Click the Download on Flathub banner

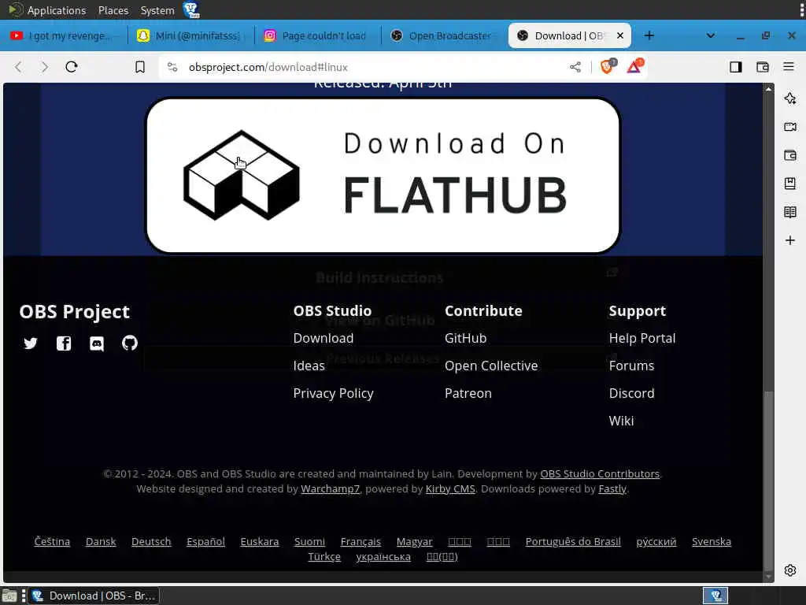click(x=383, y=176)
